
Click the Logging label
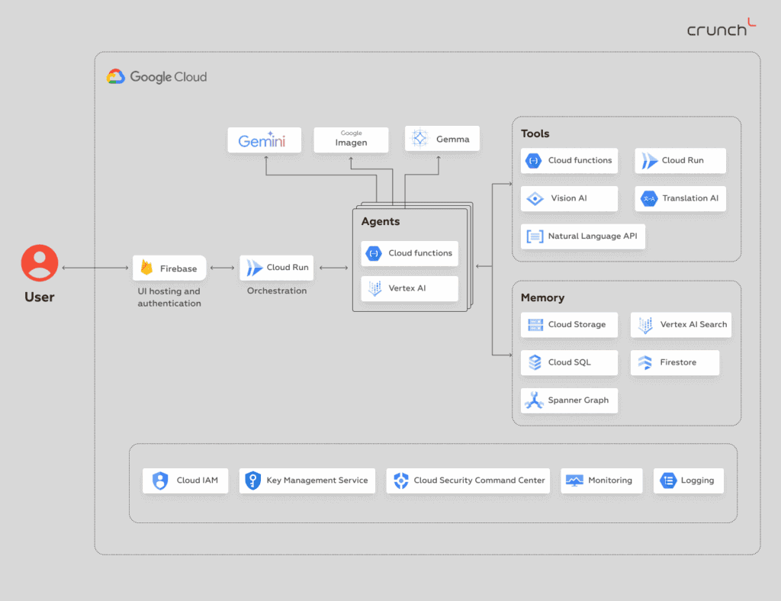697,480
